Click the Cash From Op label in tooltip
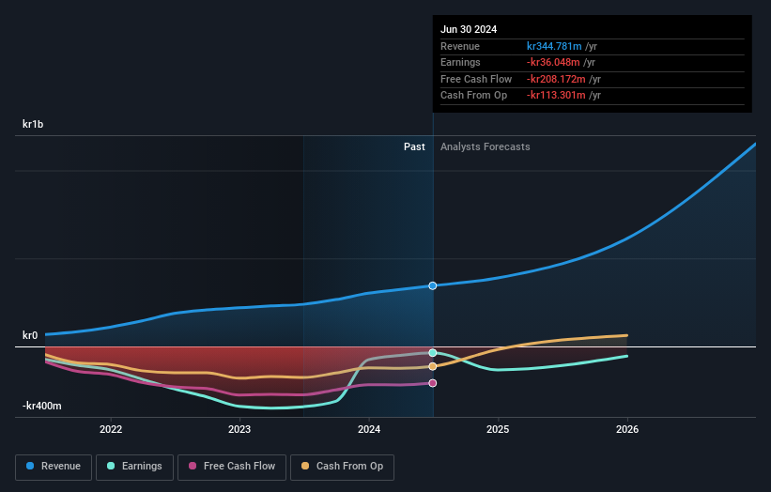 [x=473, y=96]
